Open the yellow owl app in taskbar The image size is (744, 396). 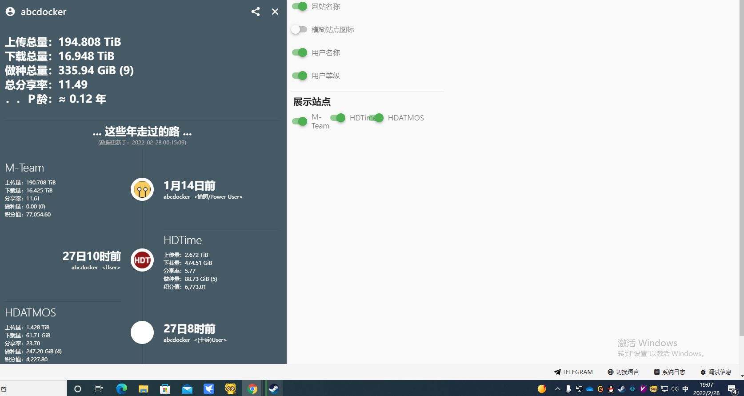click(x=230, y=389)
